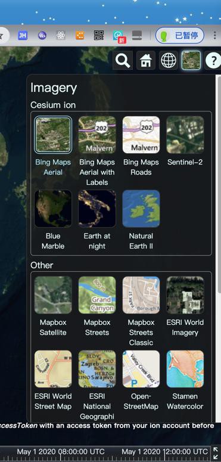Viewport: 221px width, 462px height.
Task: Select ESRI World Imagery layer
Action: point(185,295)
